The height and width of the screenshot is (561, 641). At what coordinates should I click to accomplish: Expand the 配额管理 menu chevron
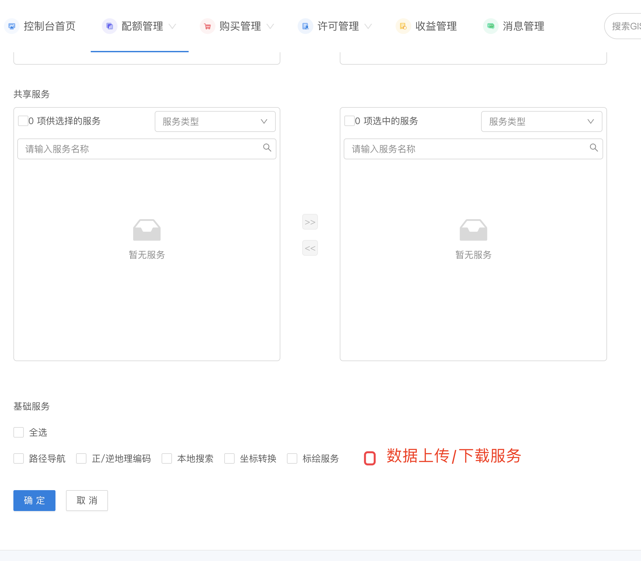pyautogui.click(x=172, y=26)
